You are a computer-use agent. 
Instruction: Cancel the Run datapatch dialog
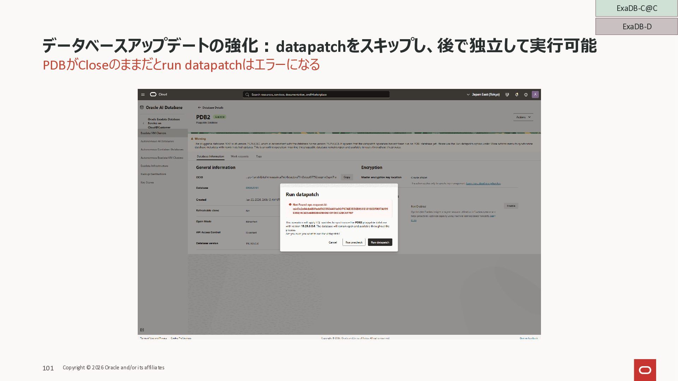[333, 242]
